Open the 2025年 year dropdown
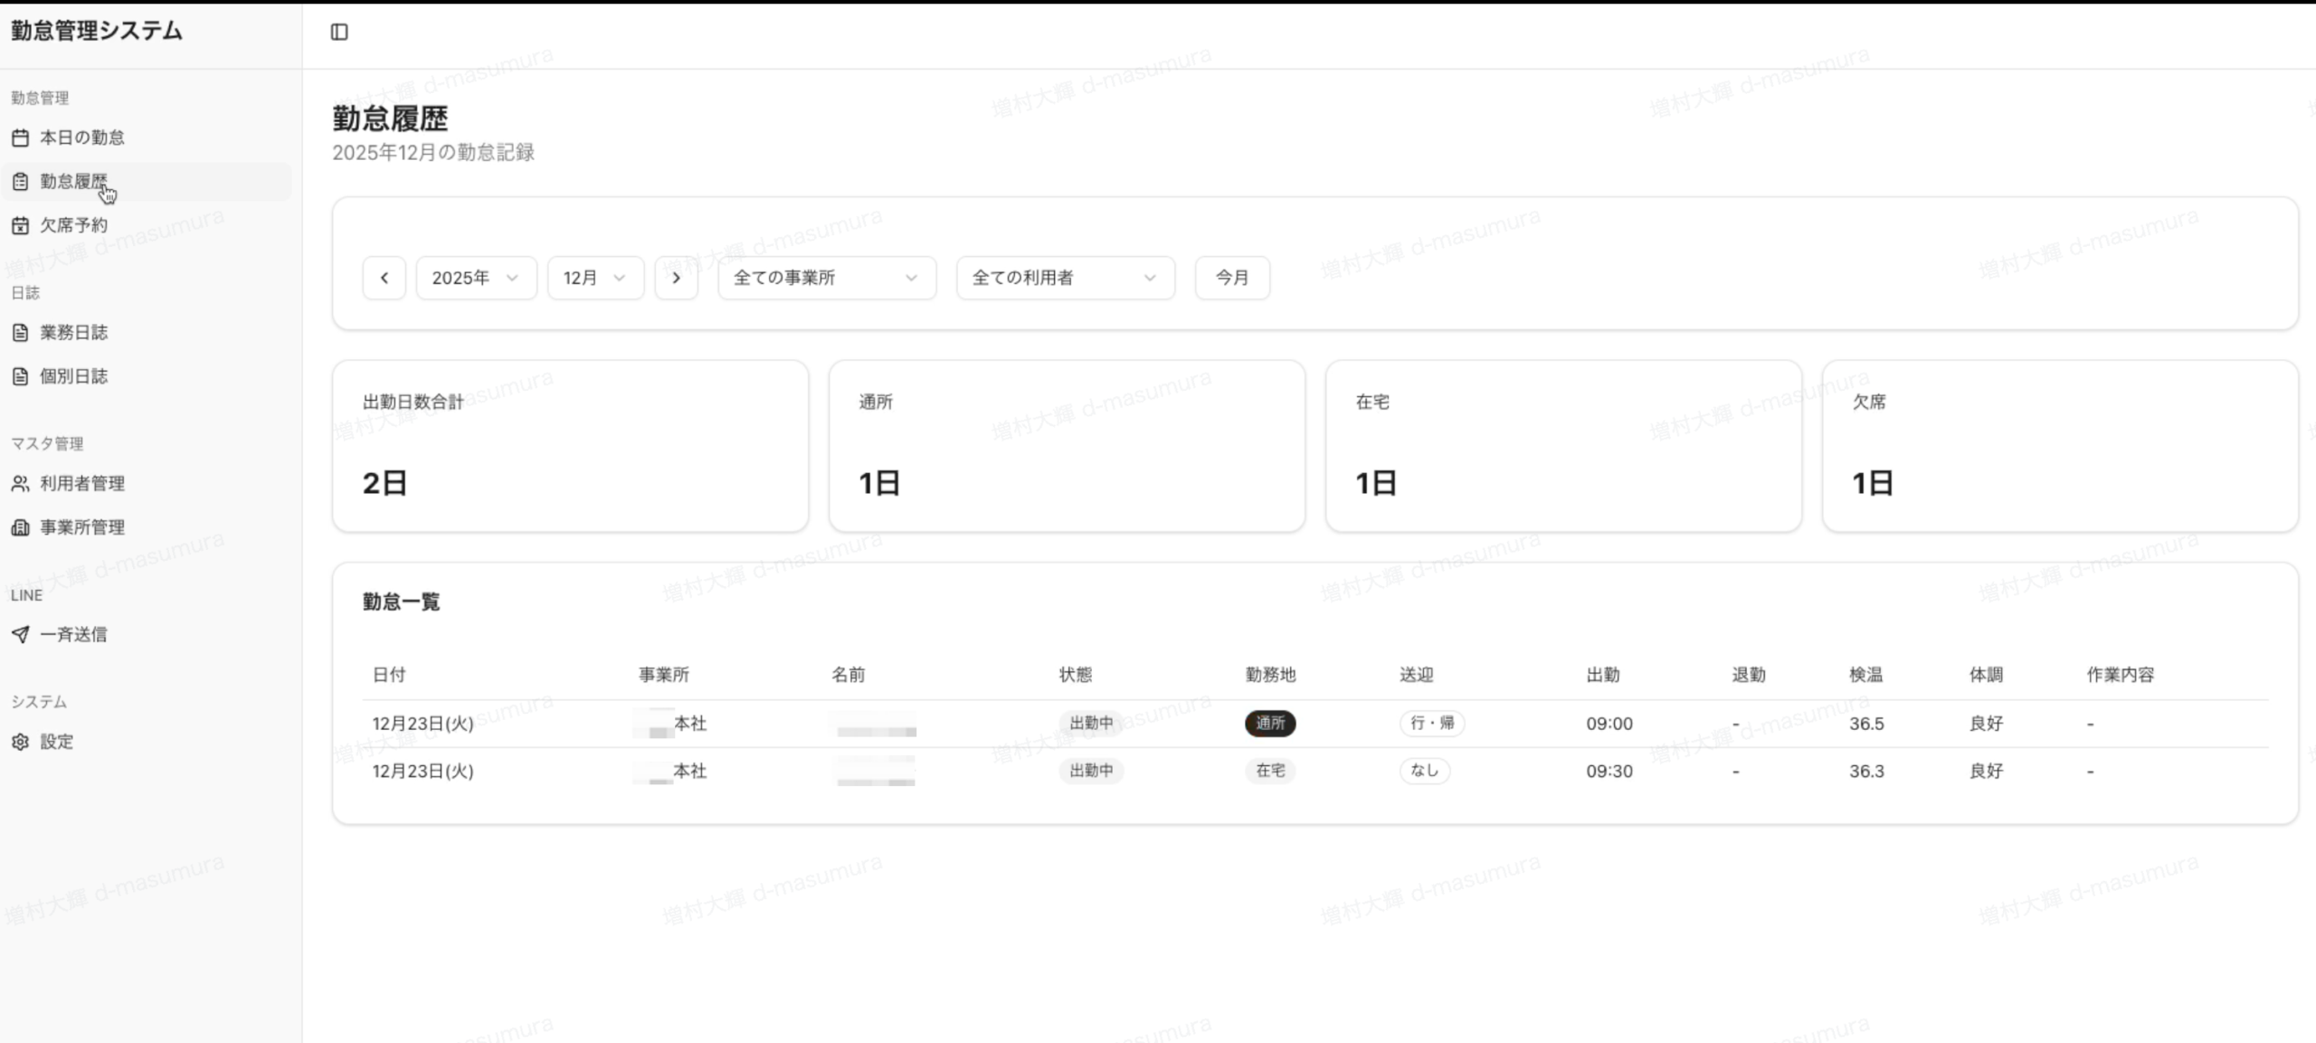 [x=476, y=278]
